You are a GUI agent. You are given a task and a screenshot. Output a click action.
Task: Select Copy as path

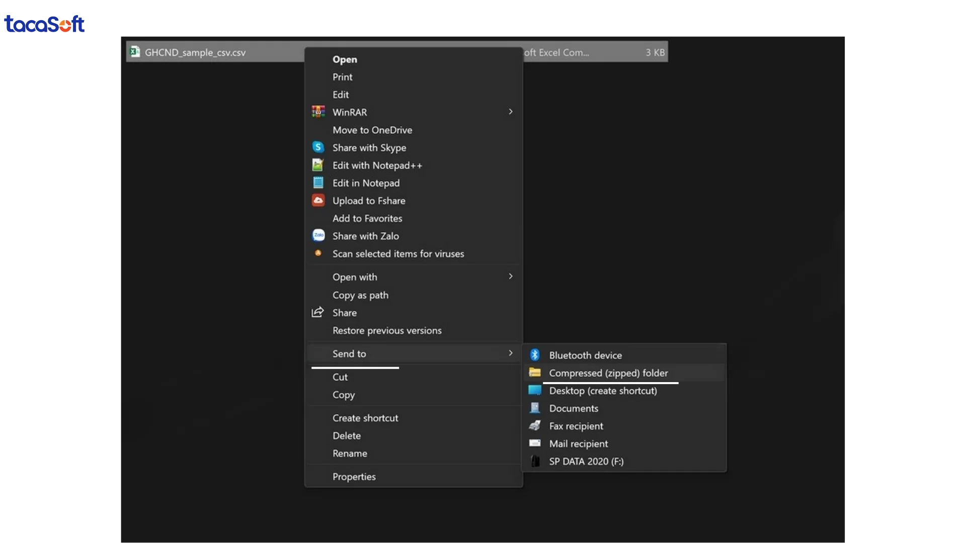(x=414, y=295)
